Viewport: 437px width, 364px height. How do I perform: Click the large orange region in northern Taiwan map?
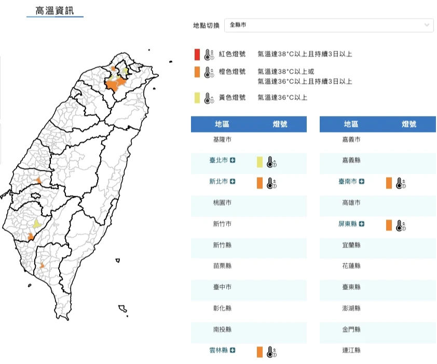click(x=115, y=84)
